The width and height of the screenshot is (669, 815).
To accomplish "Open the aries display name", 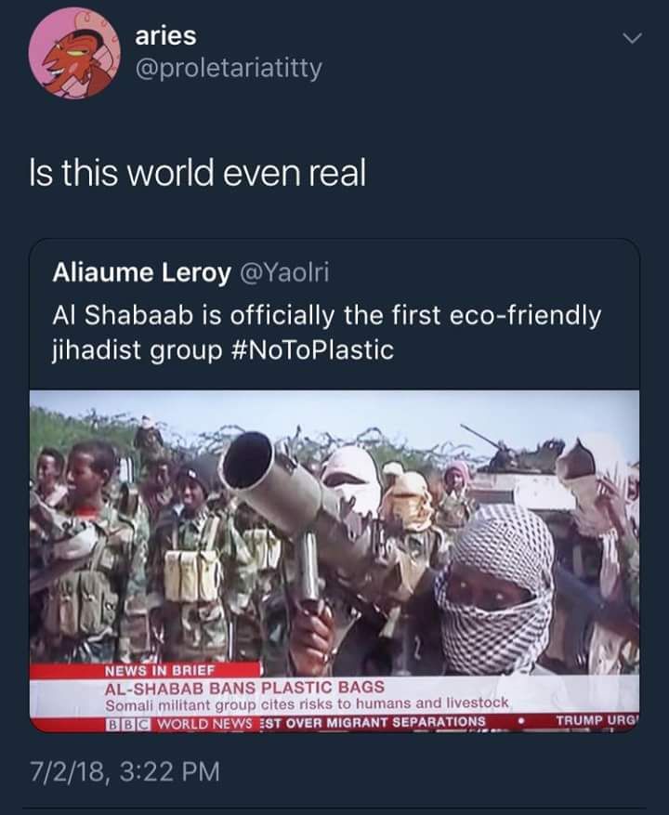I will pyautogui.click(x=165, y=36).
